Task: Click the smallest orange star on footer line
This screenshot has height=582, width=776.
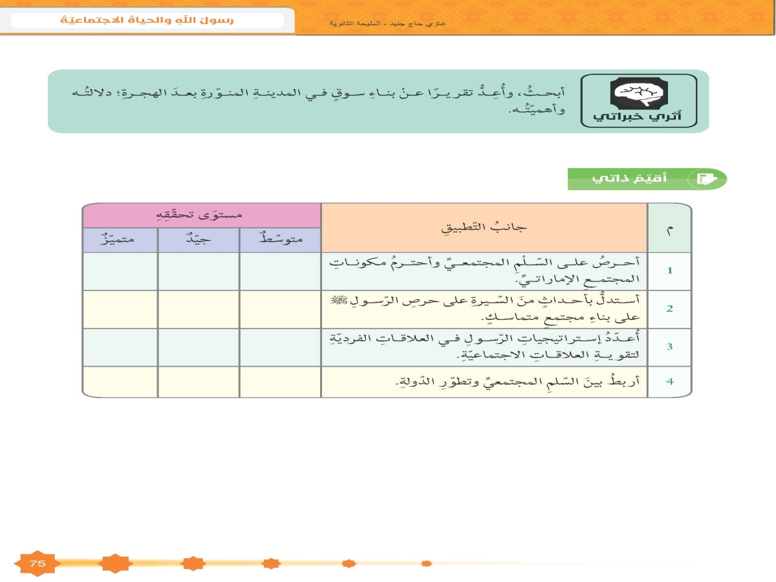Action: (426, 564)
